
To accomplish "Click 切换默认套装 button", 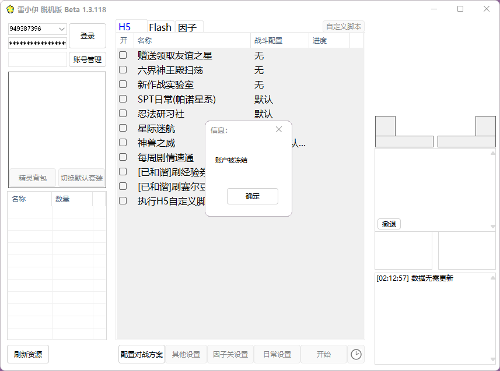I will click(82, 178).
